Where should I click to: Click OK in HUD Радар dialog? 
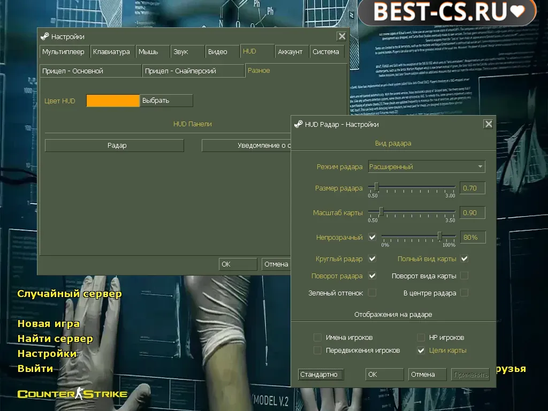tap(384, 374)
